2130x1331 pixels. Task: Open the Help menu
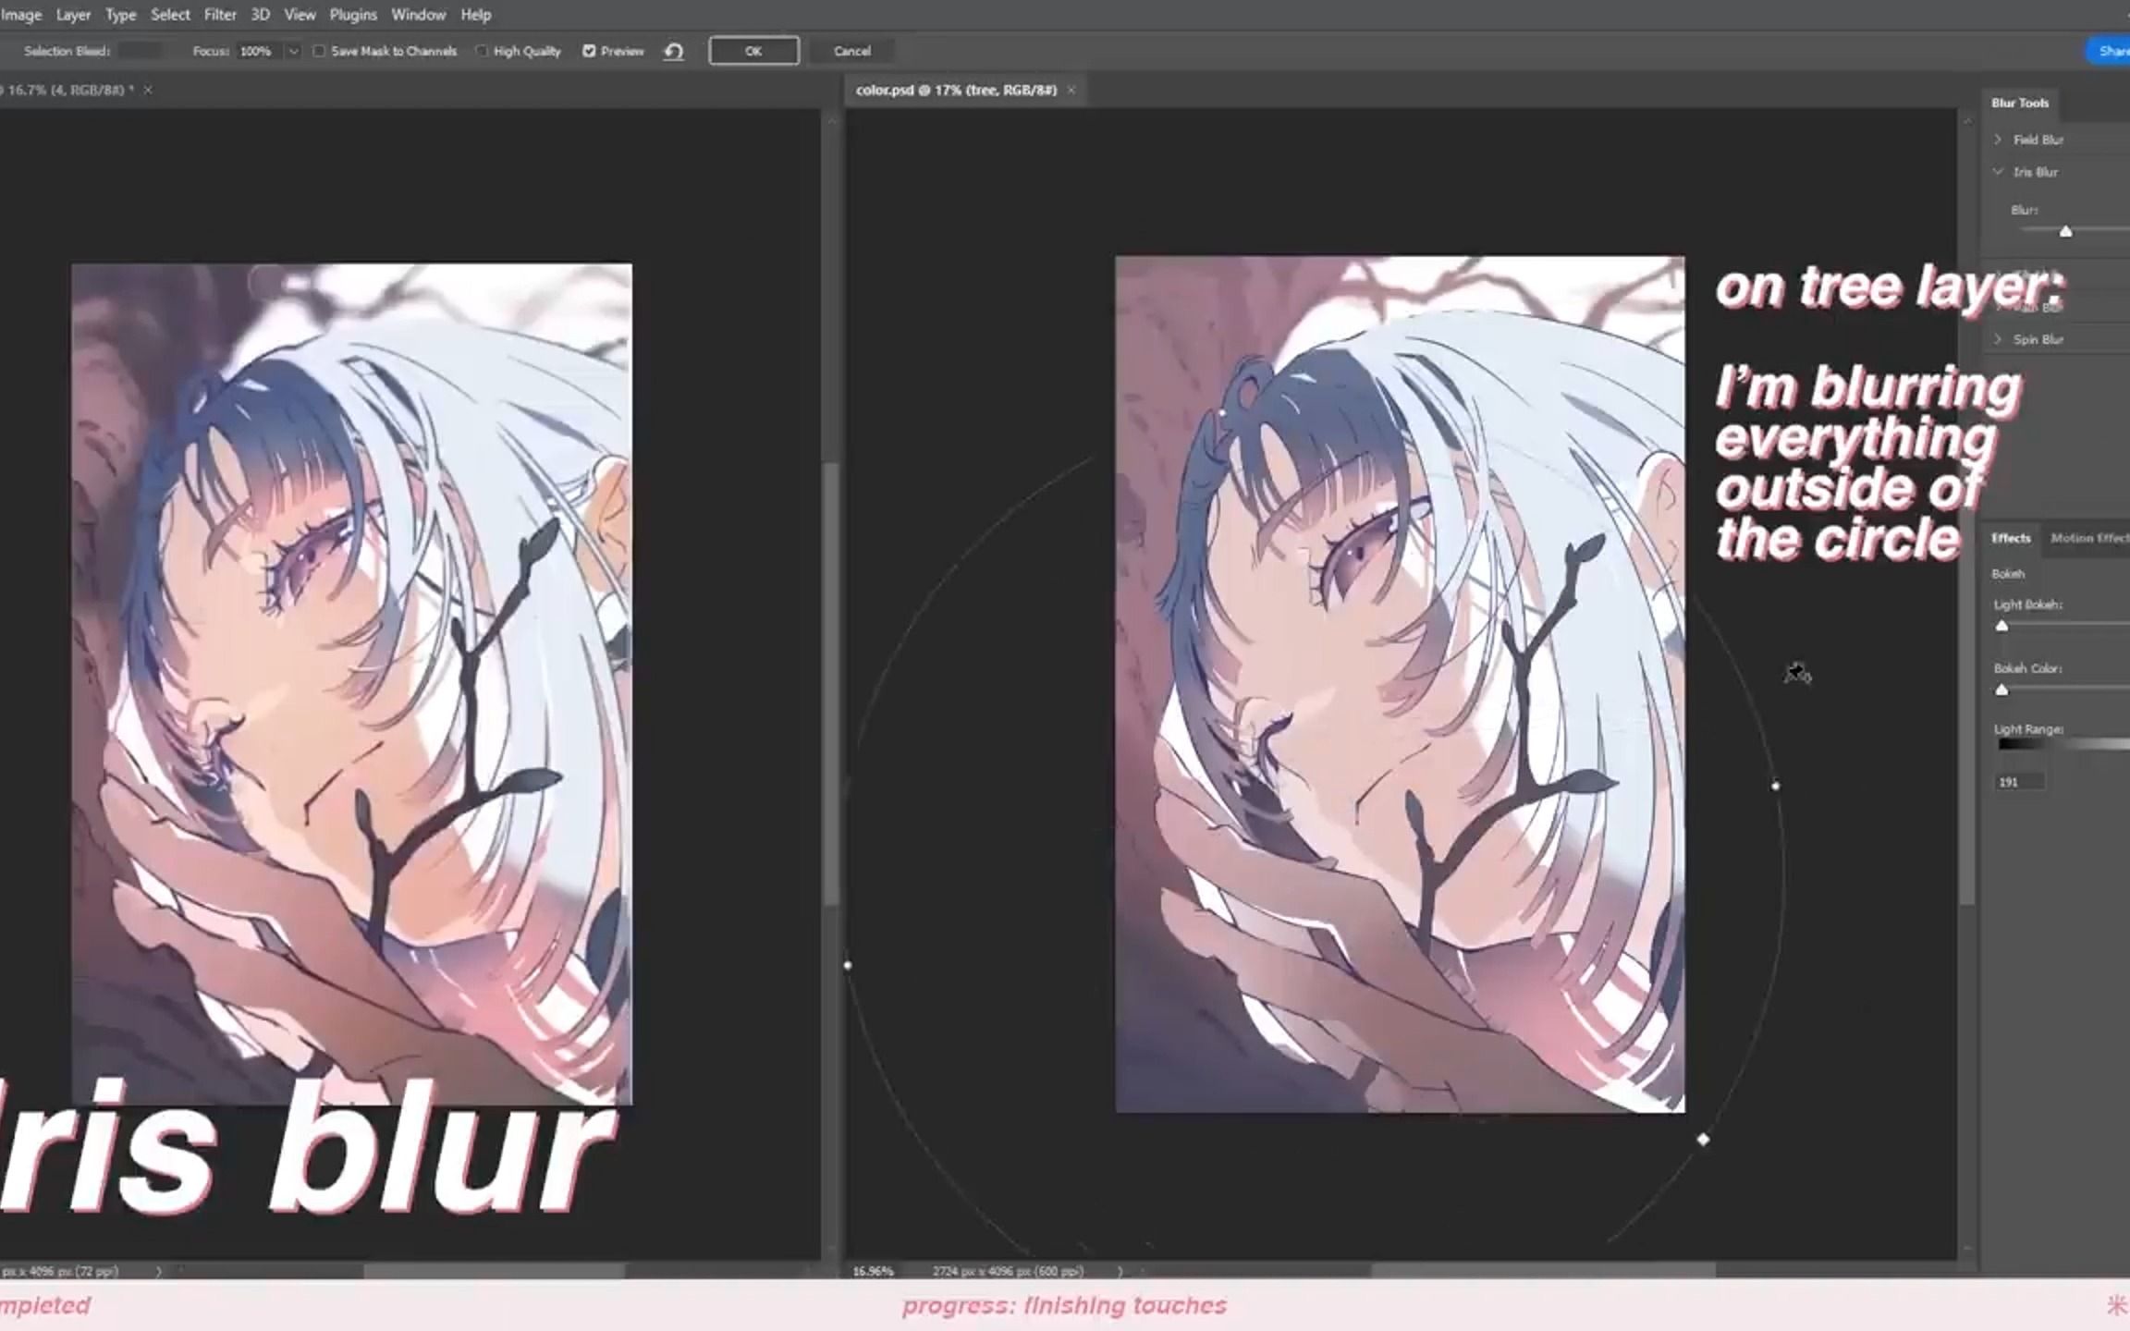476,15
